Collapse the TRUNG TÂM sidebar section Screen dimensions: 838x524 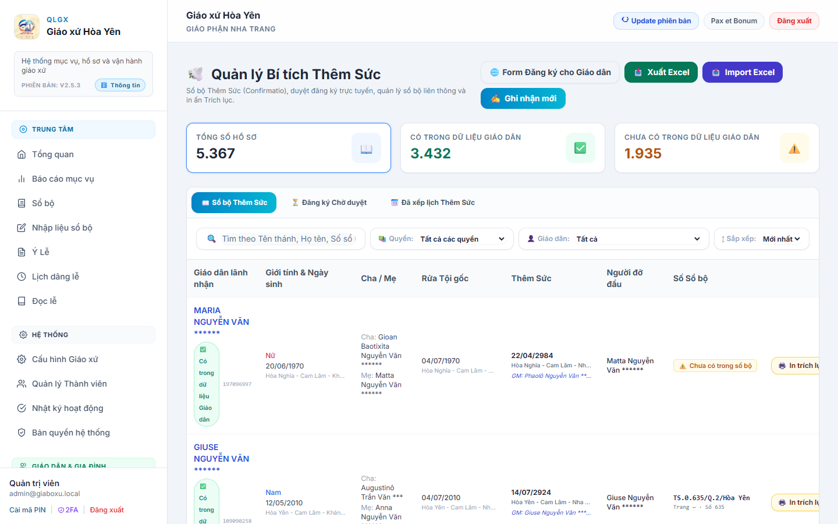tap(83, 129)
